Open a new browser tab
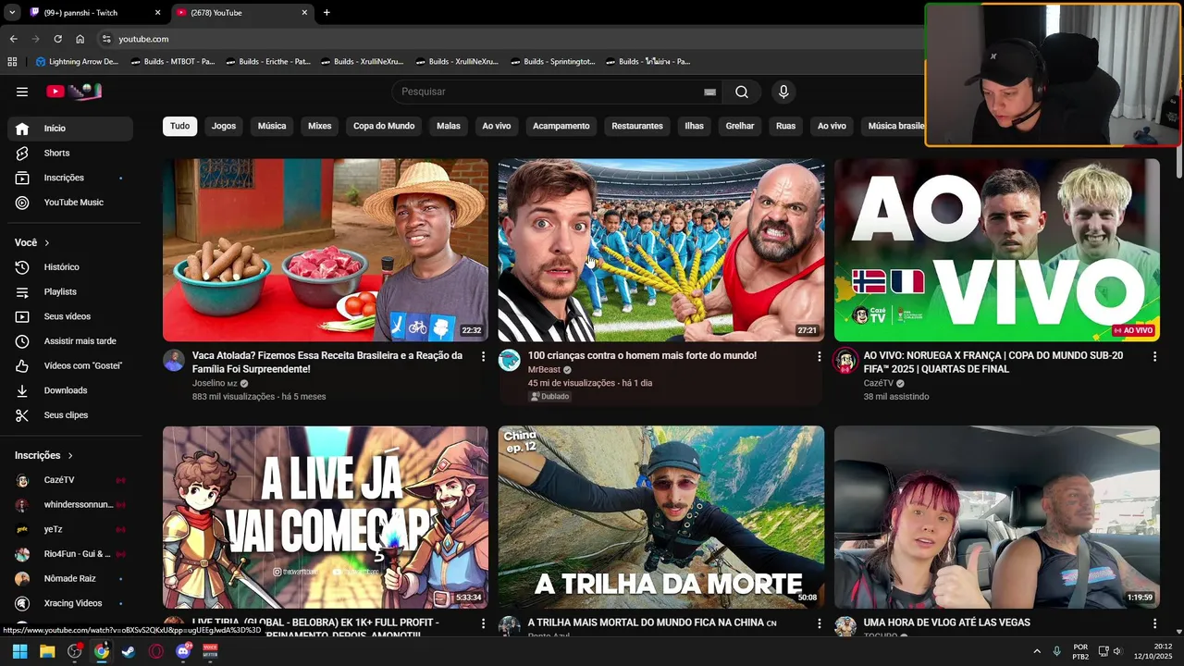1184x666 pixels. point(327,13)
